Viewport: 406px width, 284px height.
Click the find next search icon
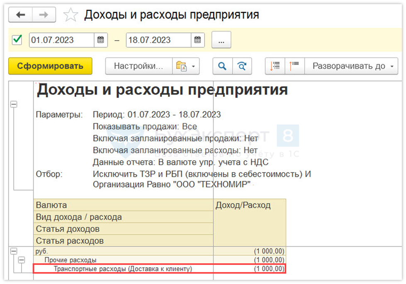pos(242,66)
